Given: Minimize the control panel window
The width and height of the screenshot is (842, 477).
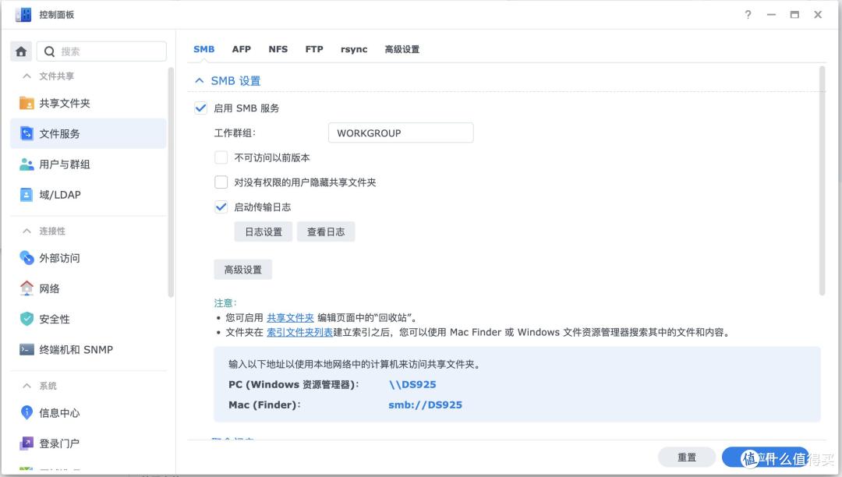Looking at the screenshot, I should (771, 15).
